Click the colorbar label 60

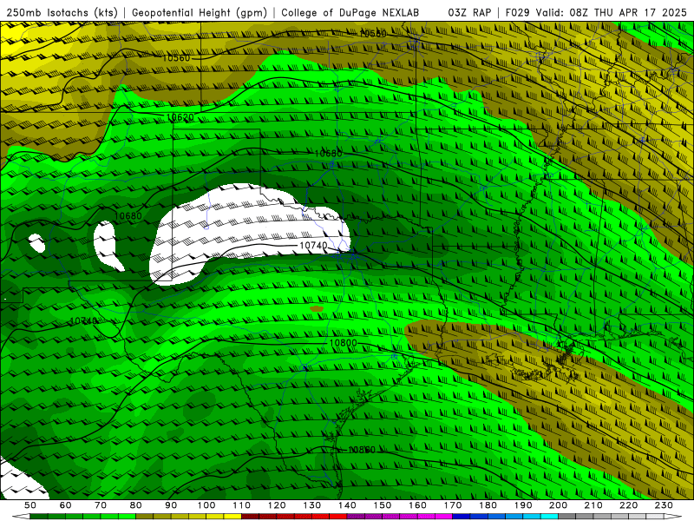coord(65,505)
